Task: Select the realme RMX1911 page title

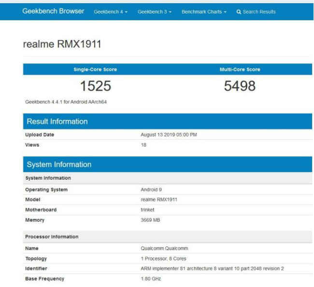Action: pyautogui.click(x=62, y=44)
